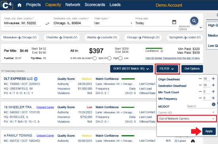Screen dimensions: 218x144
Task: Select the Low rate radio button
Action: point(120,58)
